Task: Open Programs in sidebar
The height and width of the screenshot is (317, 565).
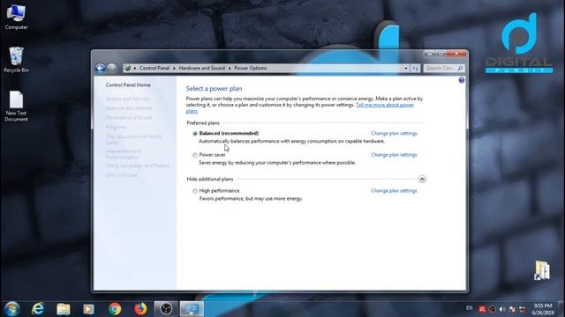Action: tap(116, 127)
